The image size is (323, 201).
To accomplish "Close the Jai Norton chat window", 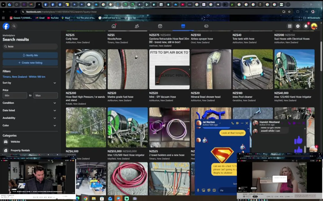I will coord(247,123).
